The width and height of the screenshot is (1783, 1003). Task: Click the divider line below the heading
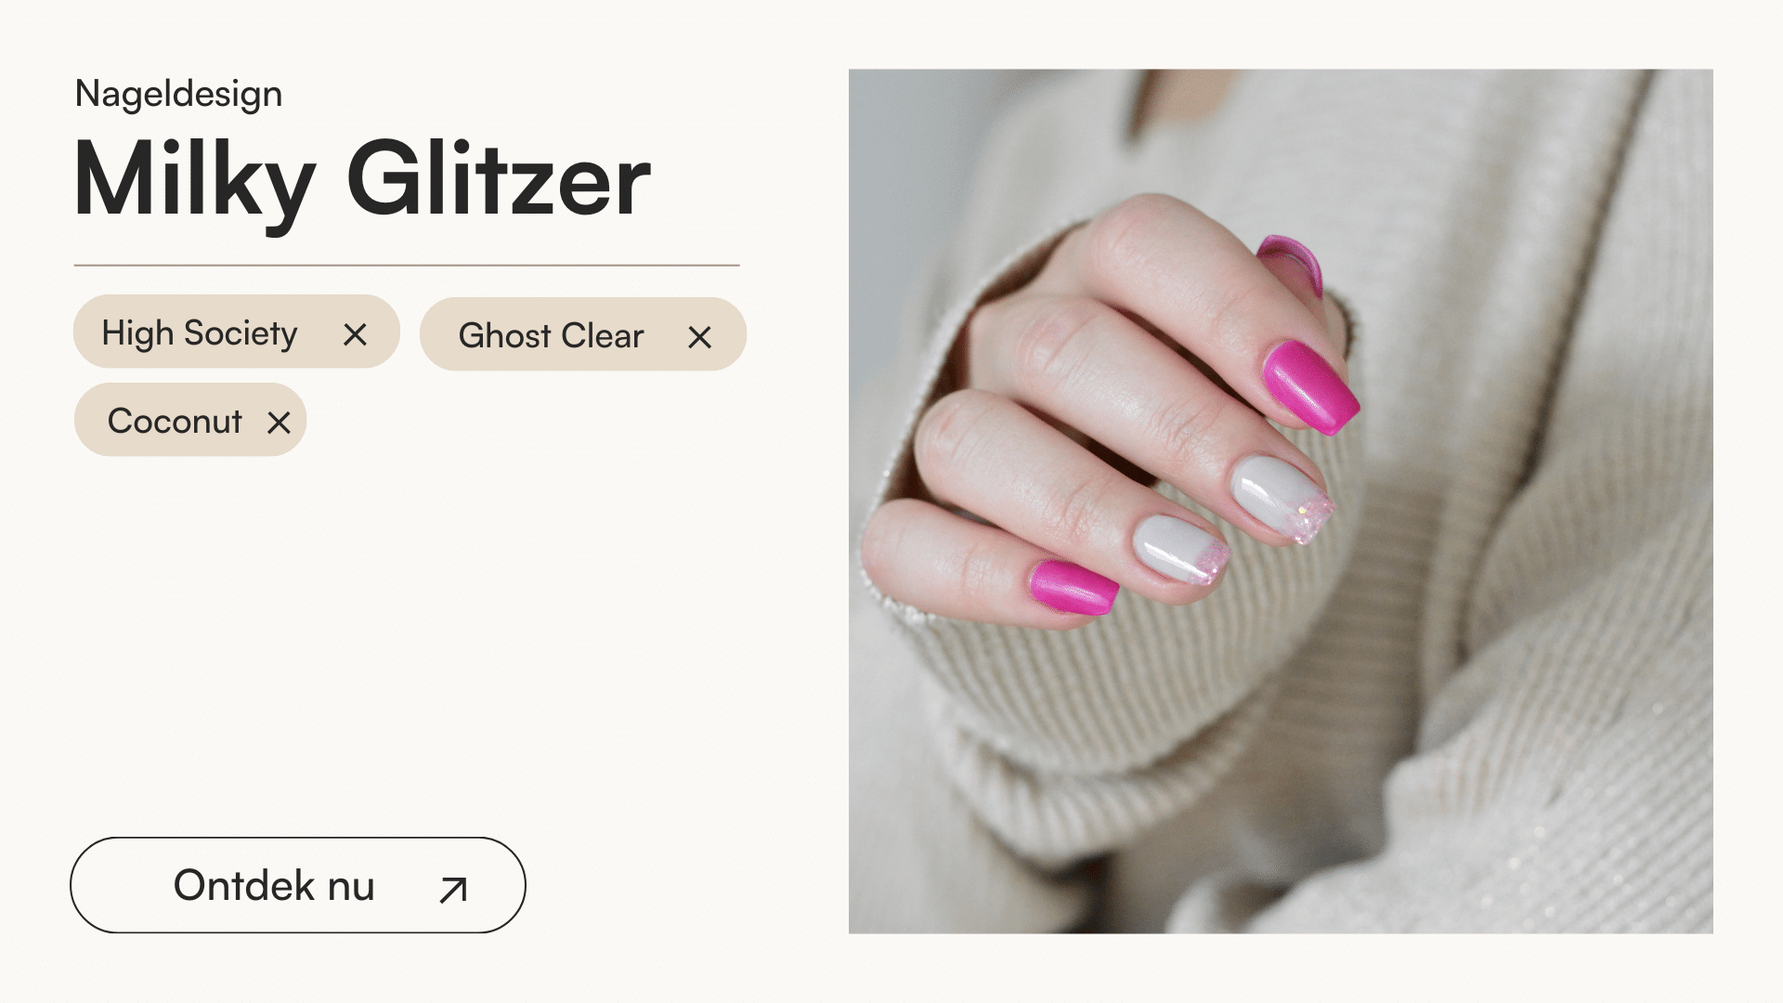coord(407,266)
